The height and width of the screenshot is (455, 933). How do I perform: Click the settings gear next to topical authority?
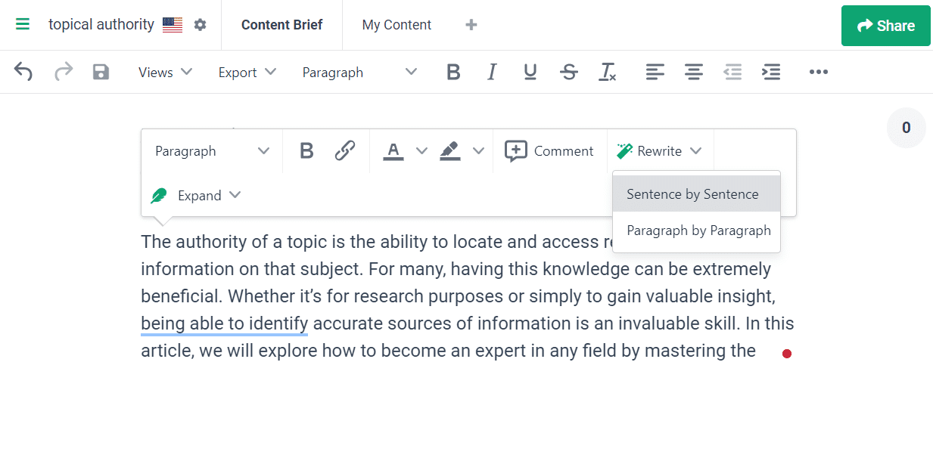tap(200, 25)
